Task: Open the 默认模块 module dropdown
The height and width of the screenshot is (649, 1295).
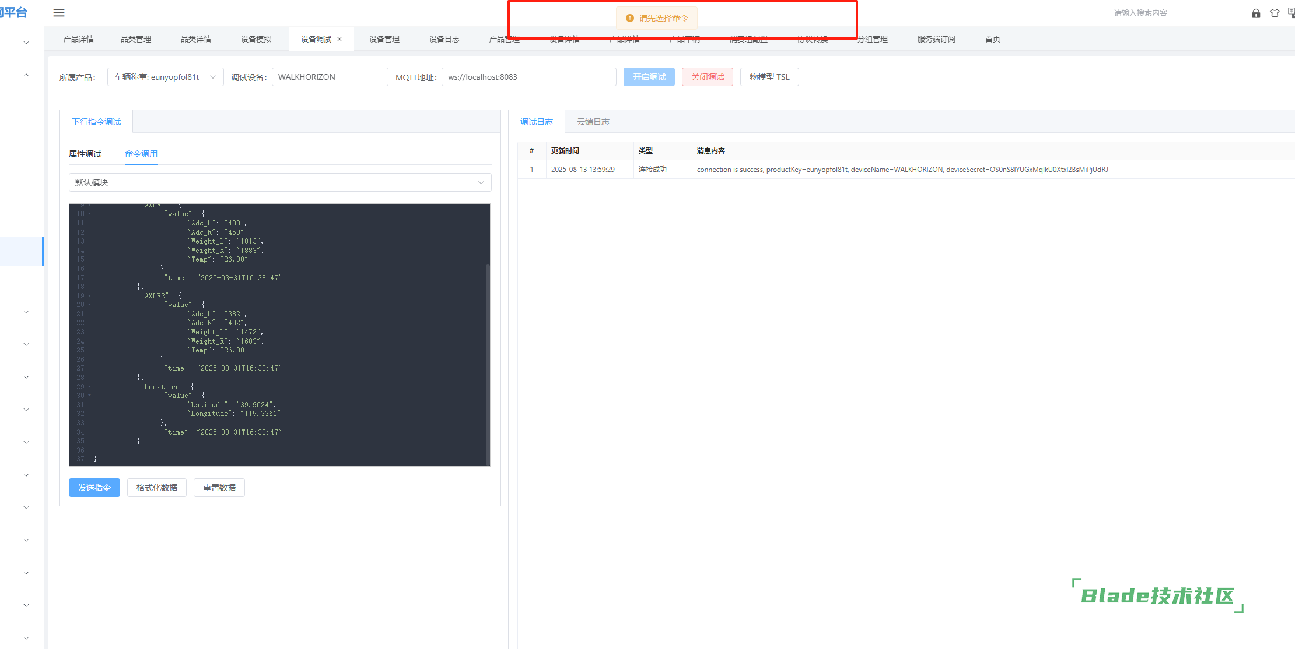Action: point(280,182)
